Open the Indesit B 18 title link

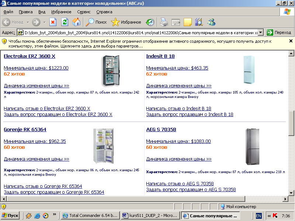160,56
